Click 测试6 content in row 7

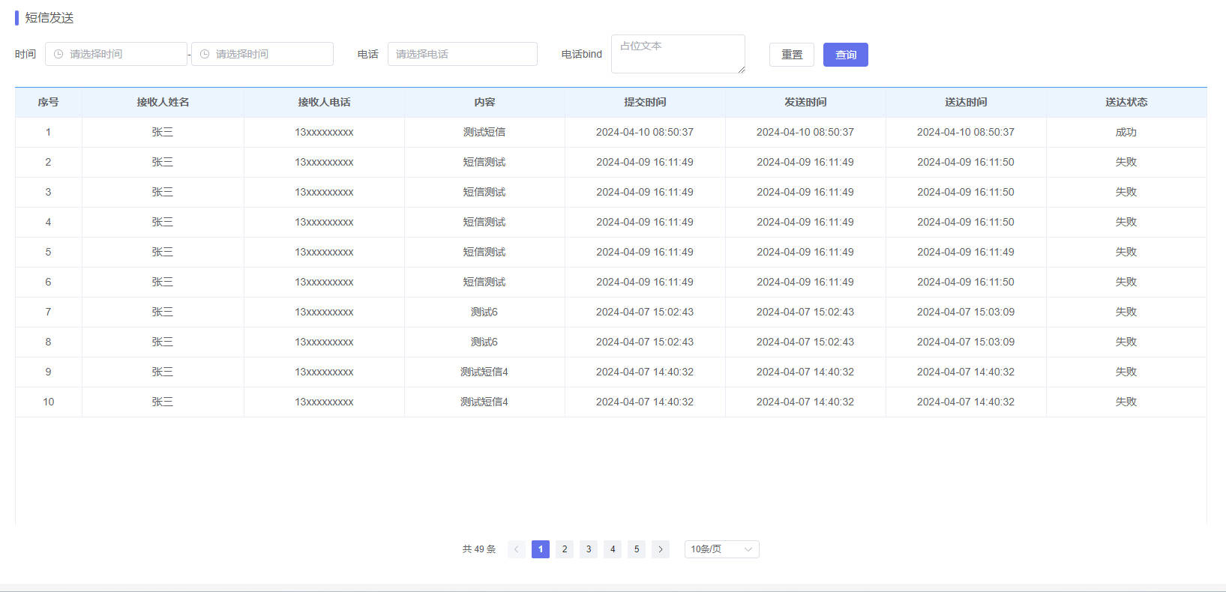point(484,312)
